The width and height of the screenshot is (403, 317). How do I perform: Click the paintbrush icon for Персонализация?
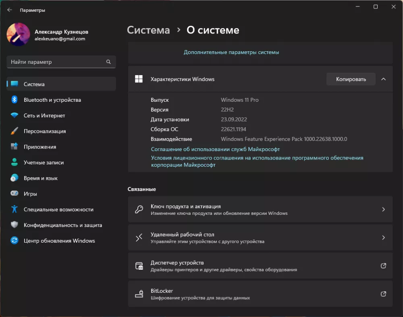(15, 131)
